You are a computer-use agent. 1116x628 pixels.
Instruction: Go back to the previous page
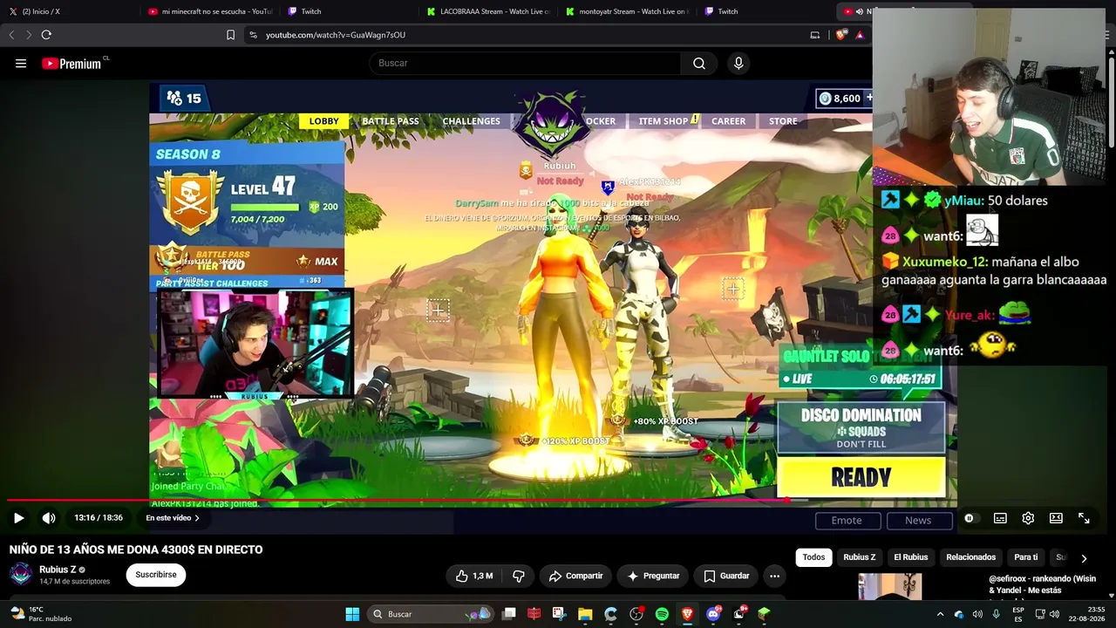(x=11, y=35)
